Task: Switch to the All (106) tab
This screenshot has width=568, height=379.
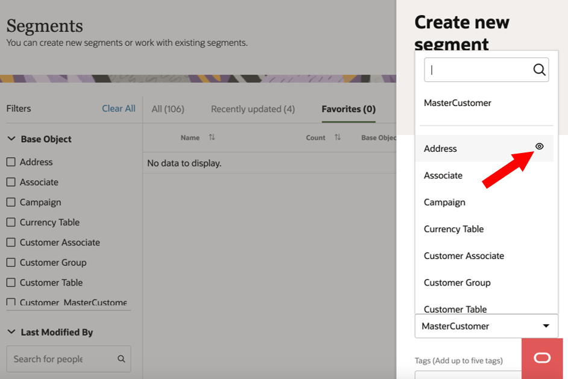Action: pyautogui.click(x=168, y=109)
